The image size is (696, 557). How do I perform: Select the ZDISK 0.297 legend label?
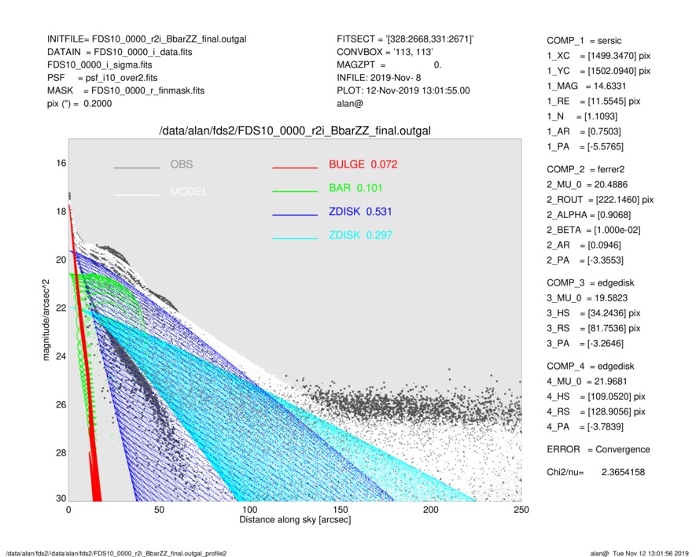360,235
